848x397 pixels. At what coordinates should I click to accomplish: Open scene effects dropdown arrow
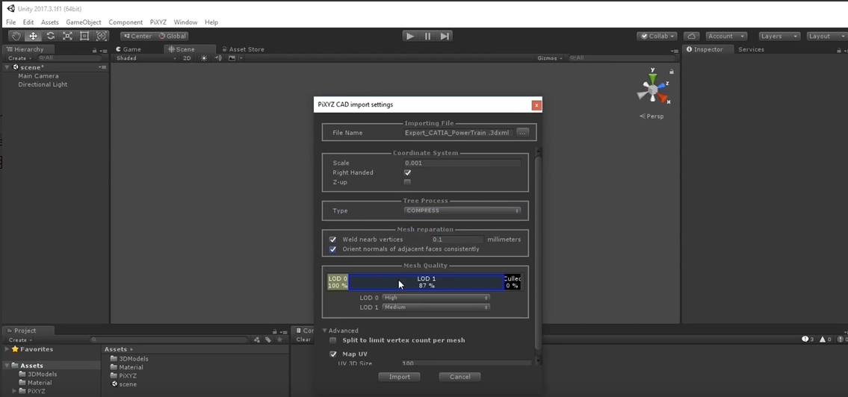(241, 58)
